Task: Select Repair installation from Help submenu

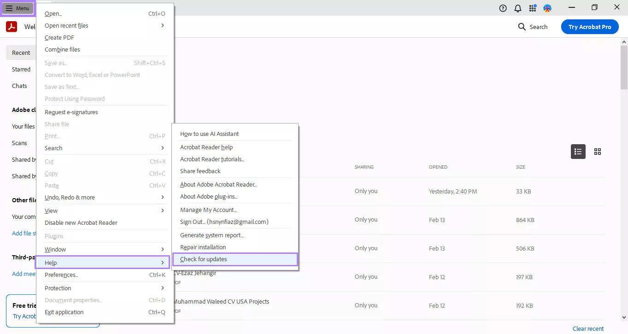Action: click(x=203, y=247)
